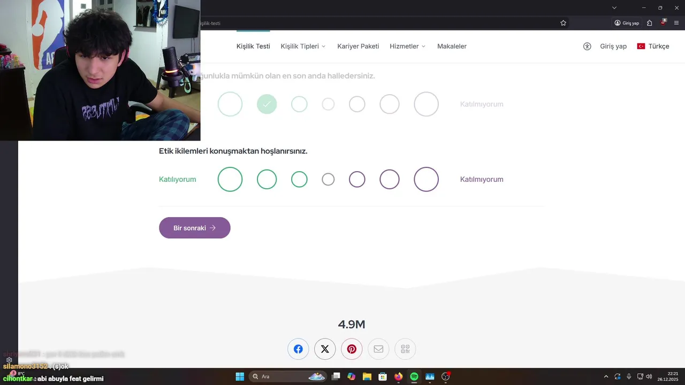
Task: Expand the Kişilik Tipleri dropdown
Action: click(x=303, y=47)
